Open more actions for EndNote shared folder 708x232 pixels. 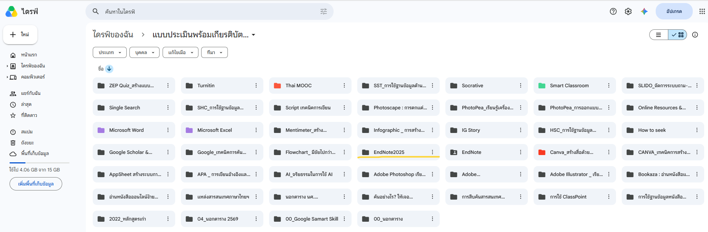(521, 152)
